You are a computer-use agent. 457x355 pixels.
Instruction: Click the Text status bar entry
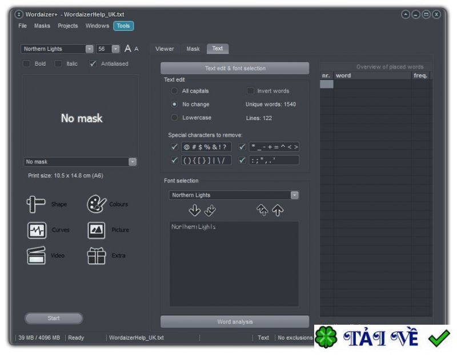[x=263, y=337]
